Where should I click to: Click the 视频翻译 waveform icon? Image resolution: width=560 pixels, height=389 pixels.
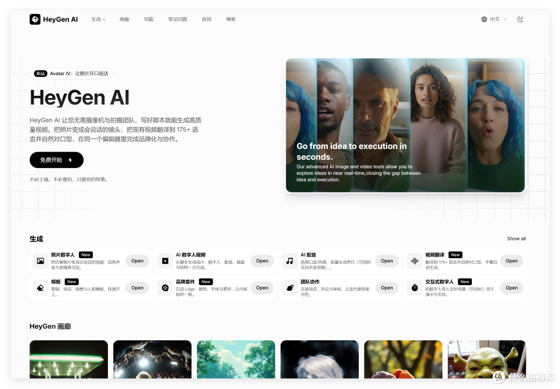[x=414, y=261]
